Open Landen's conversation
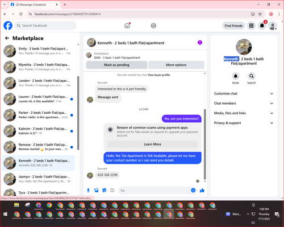 tap(39, 83)
